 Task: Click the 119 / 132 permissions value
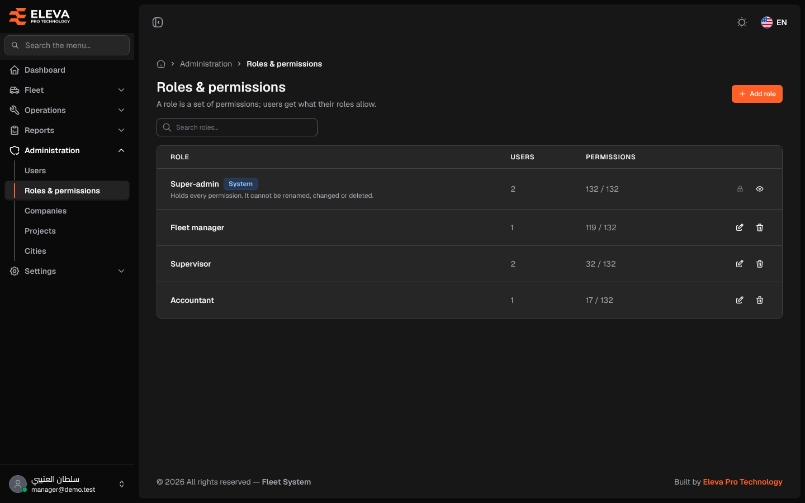click(601, 227)
